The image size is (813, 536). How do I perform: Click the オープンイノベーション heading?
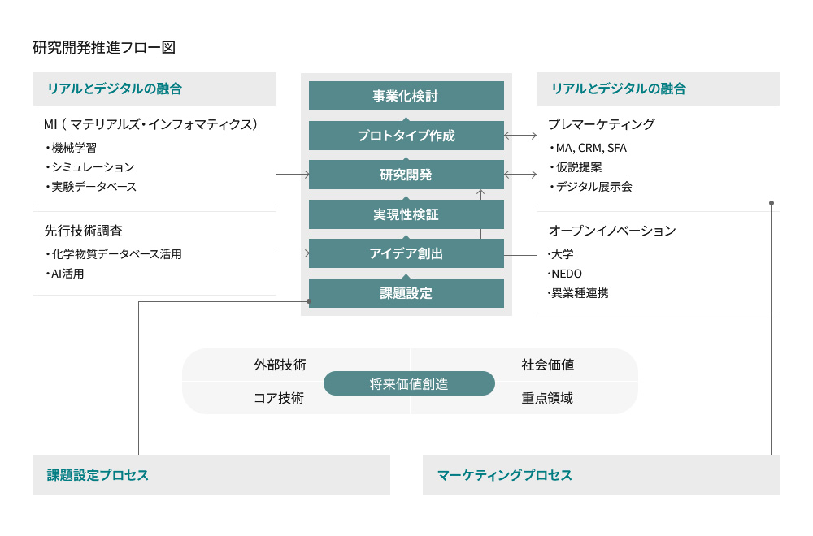coord(612,231)
